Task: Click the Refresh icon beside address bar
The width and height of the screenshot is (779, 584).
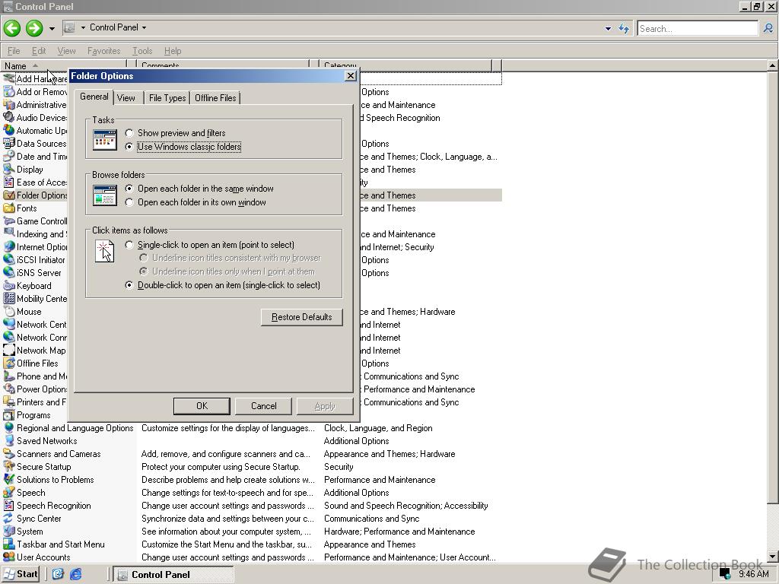Action: click(x=624, y=28)
